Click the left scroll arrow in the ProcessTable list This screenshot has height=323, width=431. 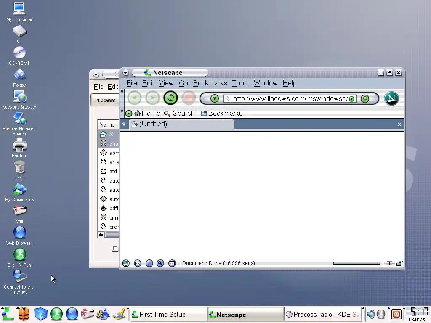click(x=101, y=235)
